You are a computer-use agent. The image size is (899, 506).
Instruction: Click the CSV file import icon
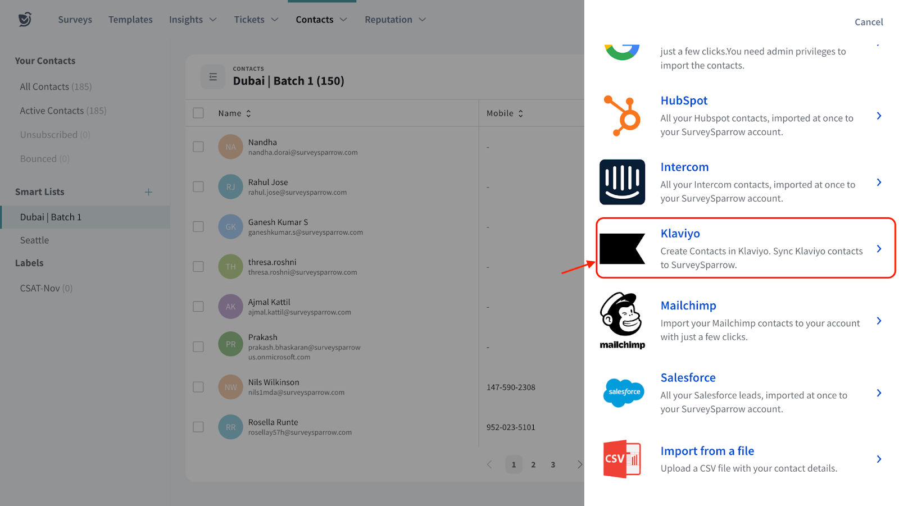coord(622,459)
